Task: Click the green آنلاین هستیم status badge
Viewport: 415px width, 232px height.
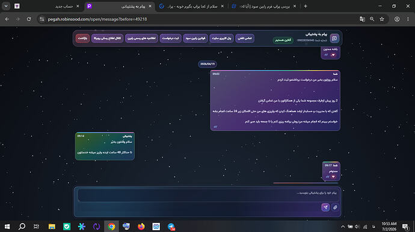Action: point(283,40)
